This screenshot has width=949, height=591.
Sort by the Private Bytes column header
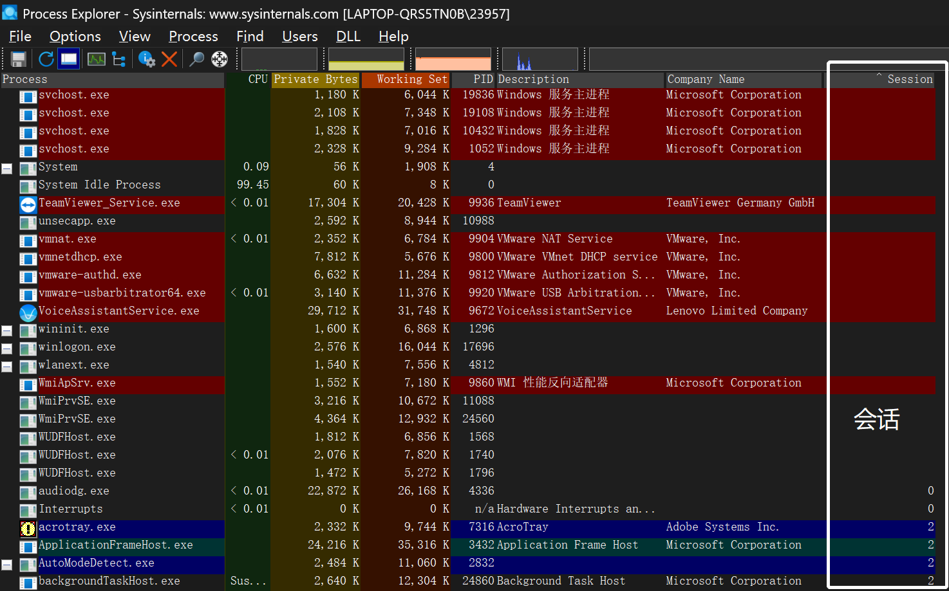[315, 79]
